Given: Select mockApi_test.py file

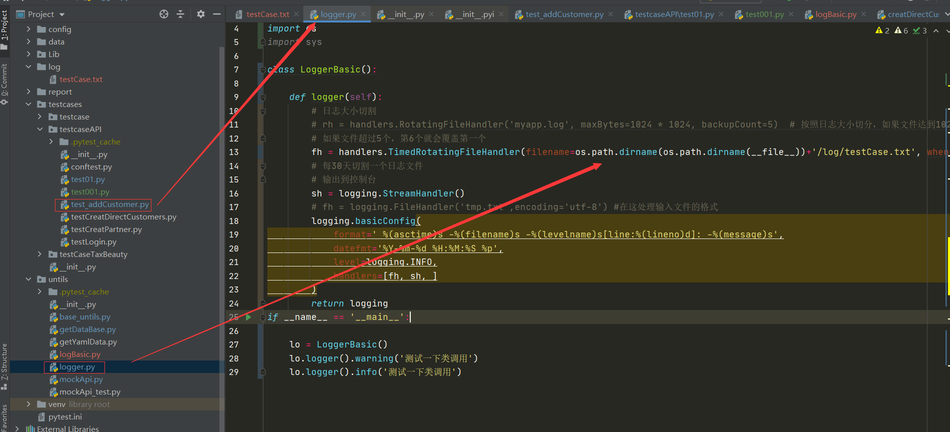Looking at the screenshot, I should (x=90, y=391).
